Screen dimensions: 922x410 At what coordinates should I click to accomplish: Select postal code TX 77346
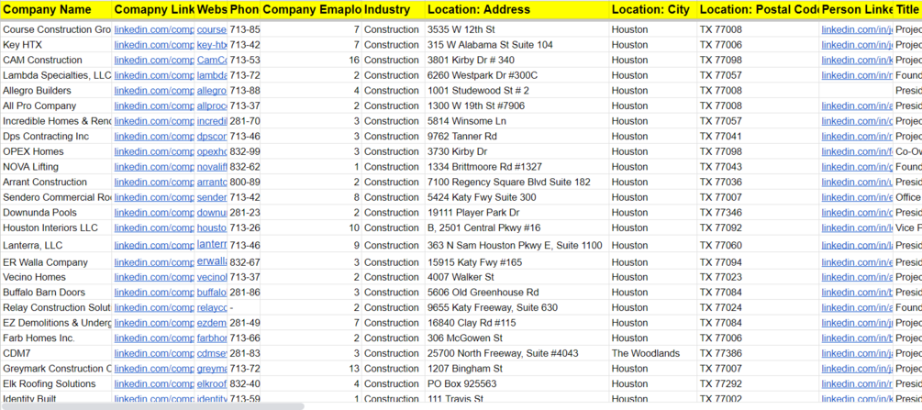pyautogui.click(x=759, y=213)
